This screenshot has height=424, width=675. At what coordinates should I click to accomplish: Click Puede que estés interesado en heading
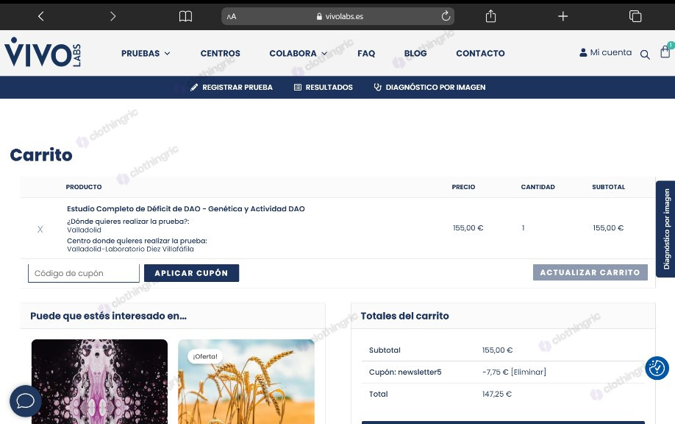pos(109,316)
